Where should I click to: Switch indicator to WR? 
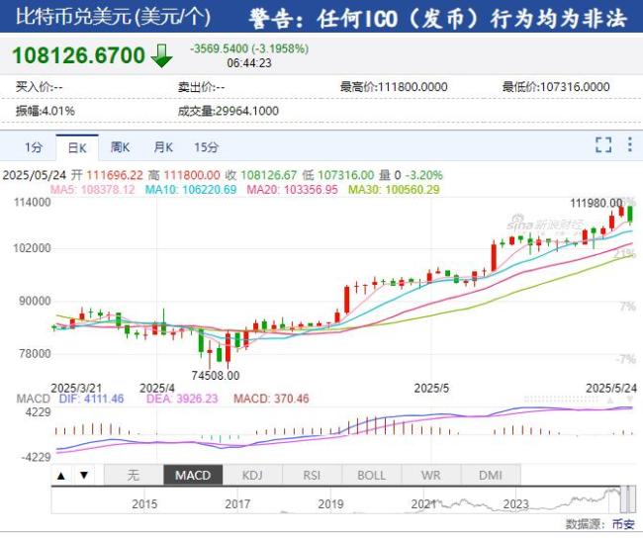point(431,476)
